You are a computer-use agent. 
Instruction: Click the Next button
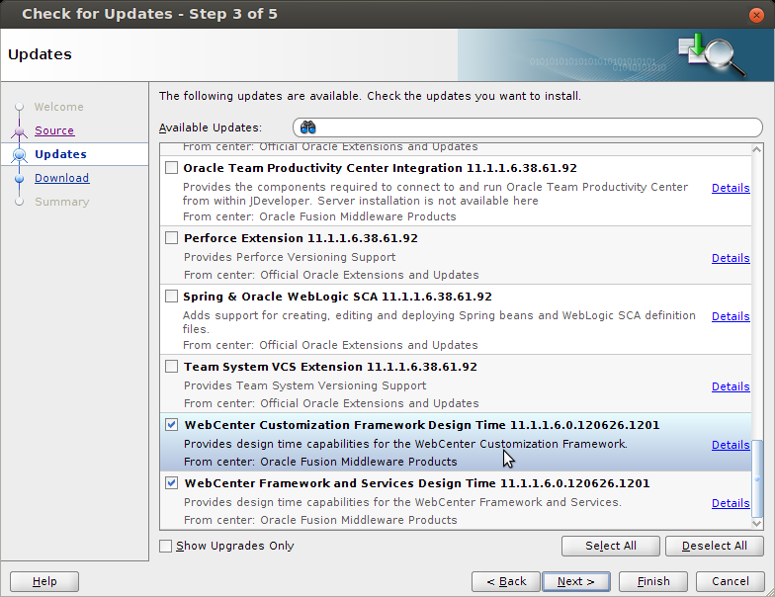(575, 581)
